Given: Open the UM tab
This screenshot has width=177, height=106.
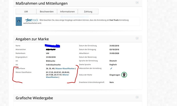Looking at the screenshot, I should point(26,12).
